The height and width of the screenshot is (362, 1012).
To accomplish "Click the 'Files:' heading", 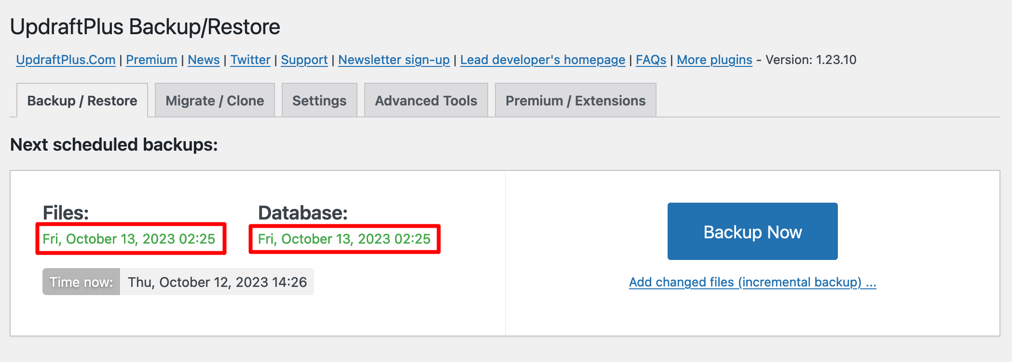I will tap(66, 213).
